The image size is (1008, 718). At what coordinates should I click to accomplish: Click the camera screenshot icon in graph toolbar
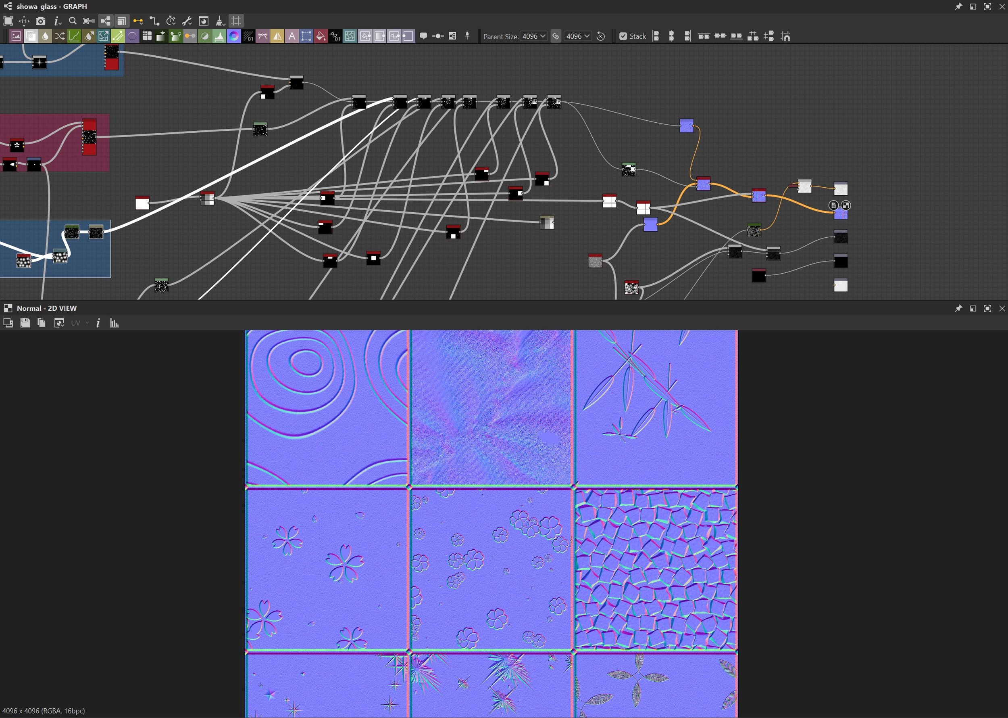point(40,21)
